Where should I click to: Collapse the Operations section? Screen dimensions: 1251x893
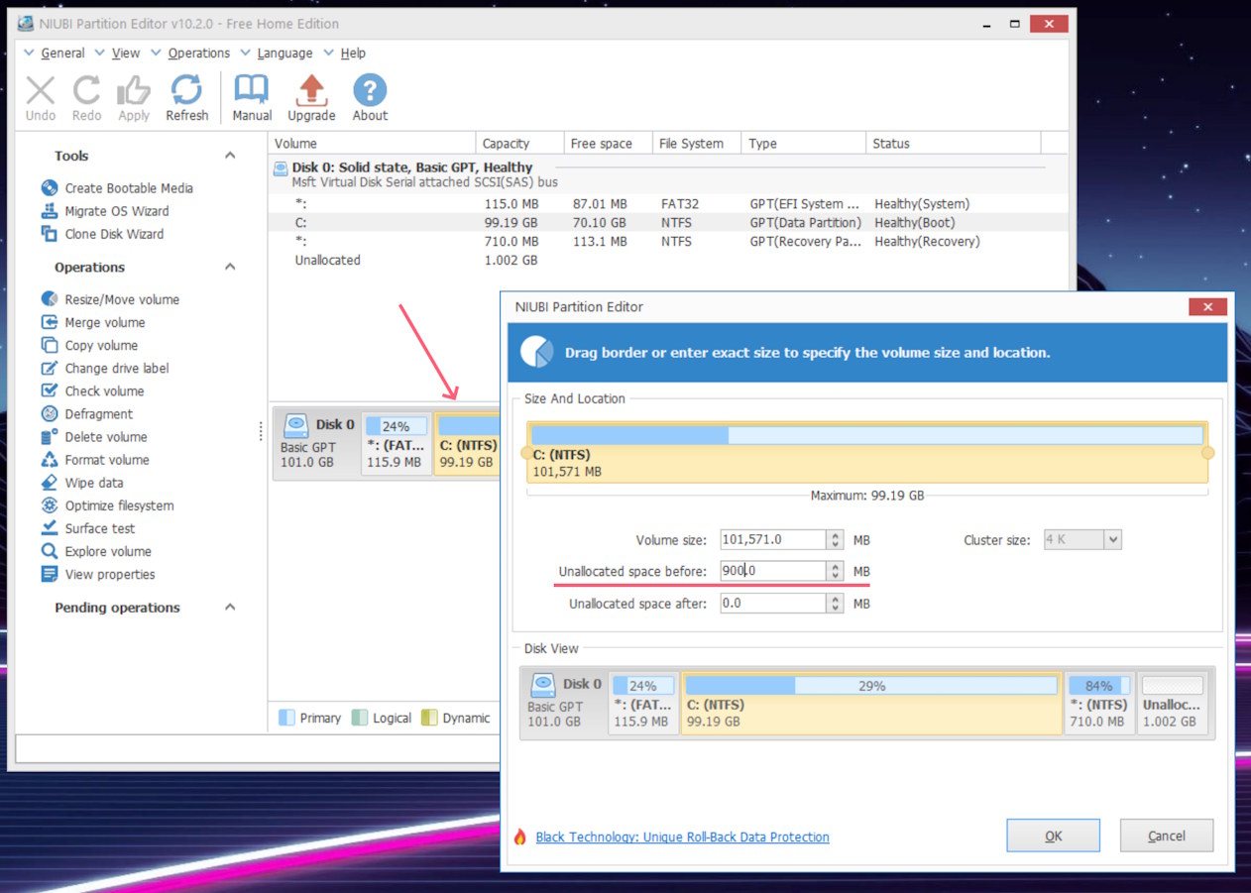[230, 267]
